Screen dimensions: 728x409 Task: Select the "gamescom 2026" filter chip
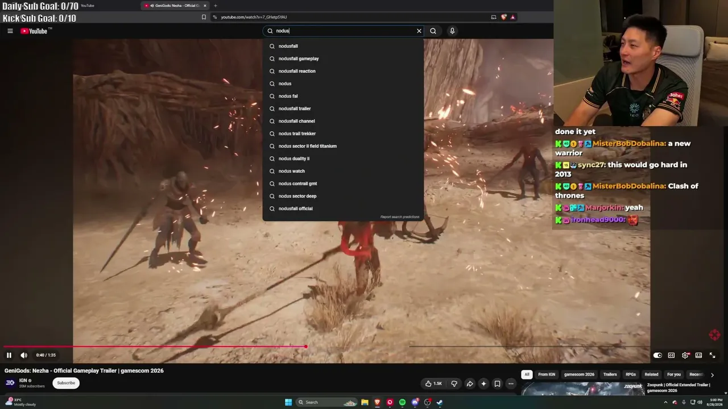(579, 375)
